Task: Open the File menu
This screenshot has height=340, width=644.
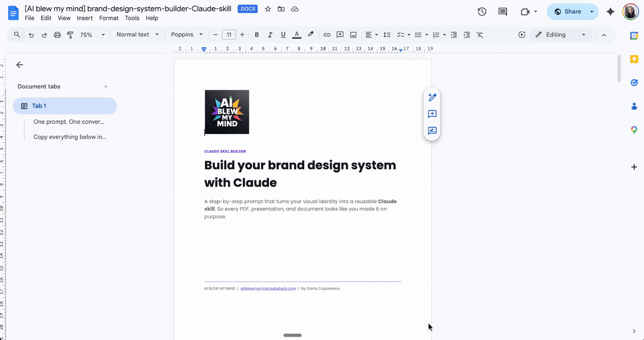Action: (x=30, y=18)
